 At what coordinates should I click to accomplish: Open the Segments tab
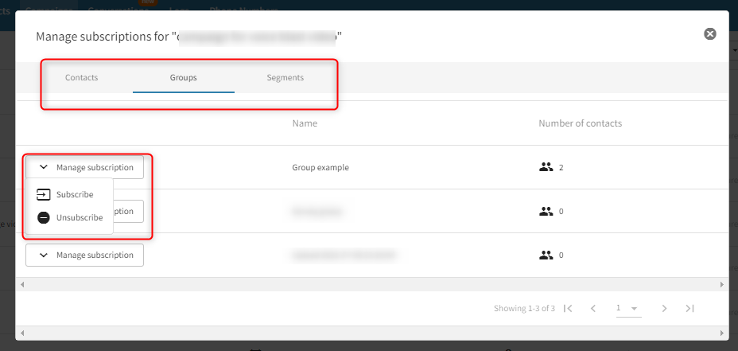click(285, 78)
